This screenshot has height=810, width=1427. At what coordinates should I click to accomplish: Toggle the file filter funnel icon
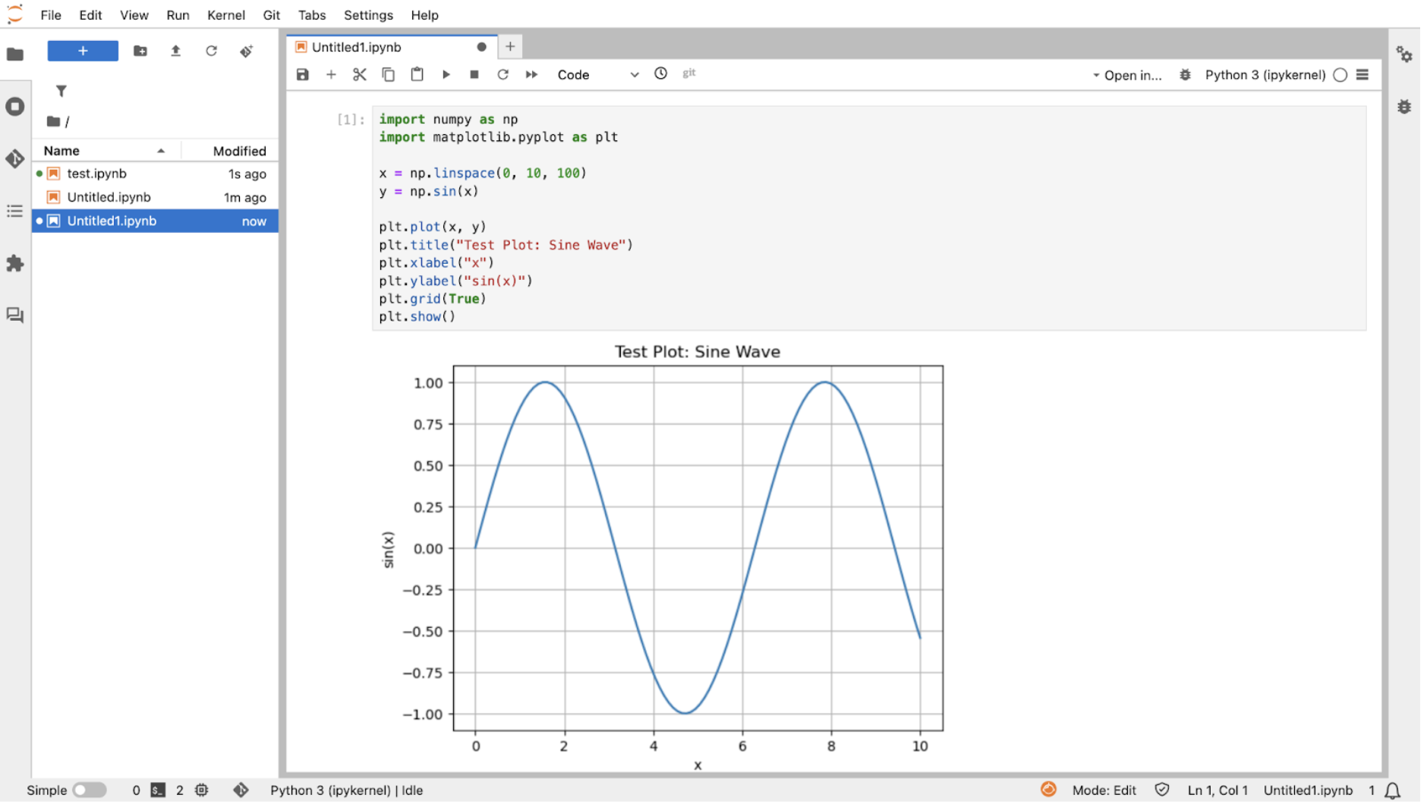pos(61,91)
